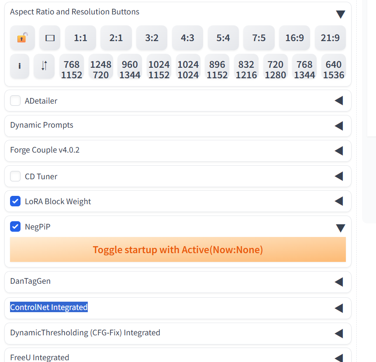Click the swap dimensions arrows icon
Viewport: 376px width, 362px height.
coord(44,66)
